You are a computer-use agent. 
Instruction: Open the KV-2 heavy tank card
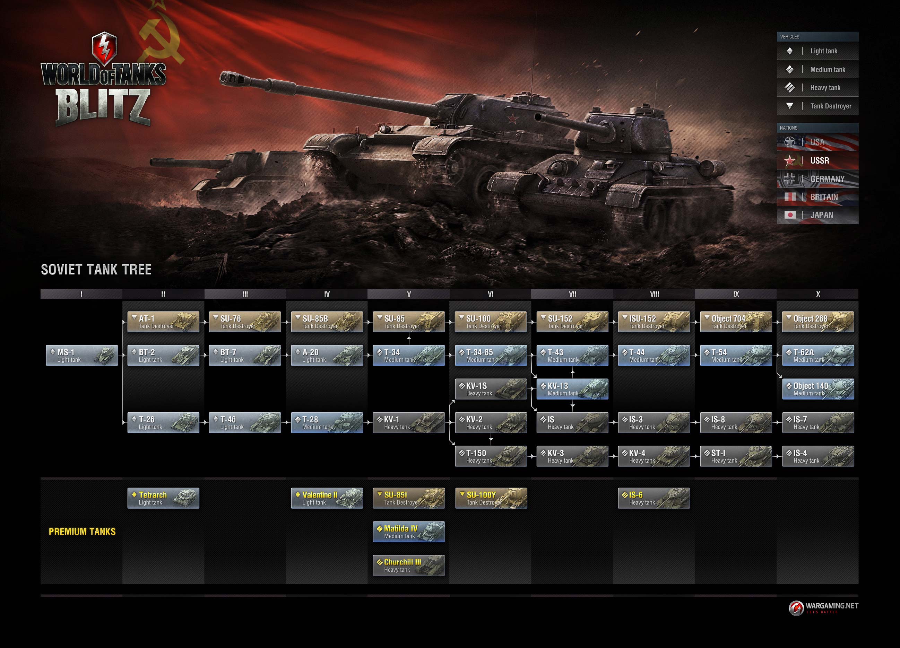[x=491, y=422]
